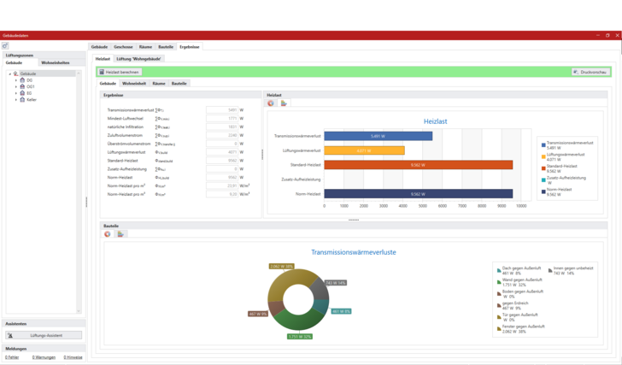Click the green 1.751 W 32% donut label
622x365 pixels.
pyautogui.click(x=300, y=337)
